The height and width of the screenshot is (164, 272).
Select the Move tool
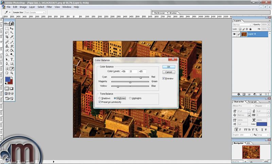[x=12, y=29]
